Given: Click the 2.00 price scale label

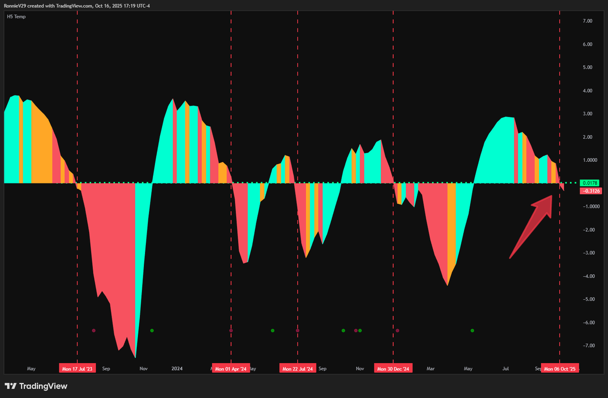Looking at the screenshot, I should [x=588, y=137].
